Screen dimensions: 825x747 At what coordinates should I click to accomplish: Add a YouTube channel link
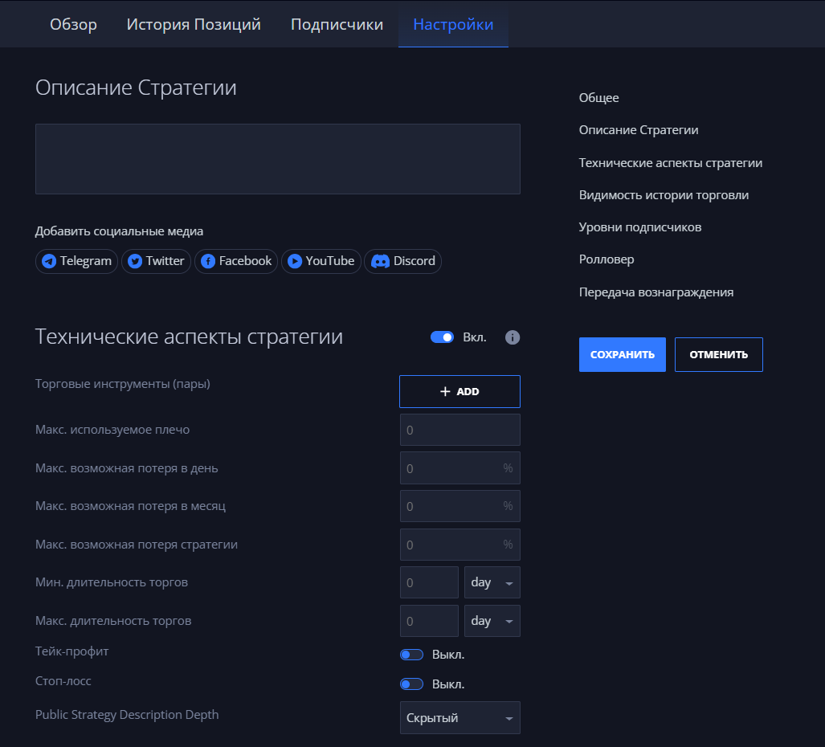(x=321, y=261)
